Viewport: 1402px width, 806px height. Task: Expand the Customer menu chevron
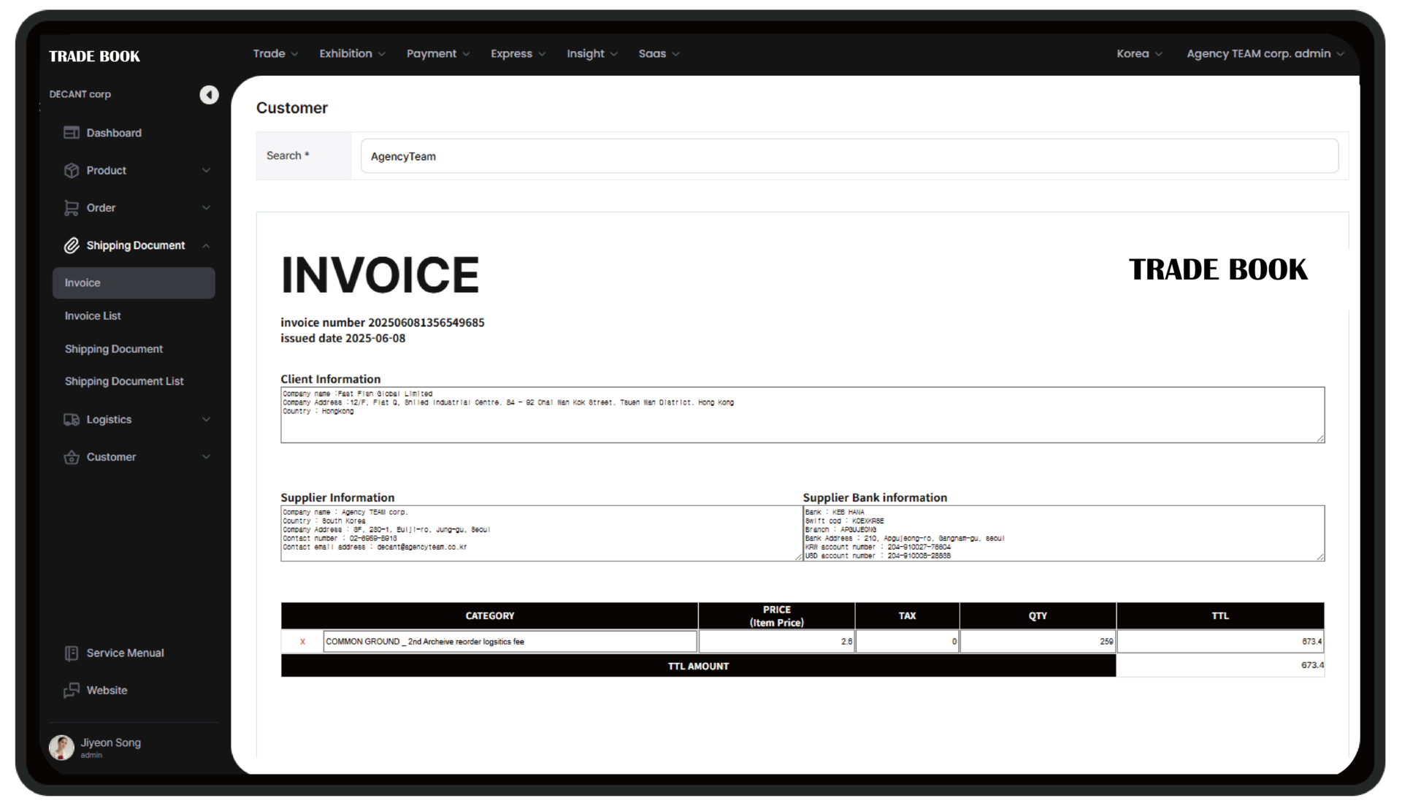[206, 457]
